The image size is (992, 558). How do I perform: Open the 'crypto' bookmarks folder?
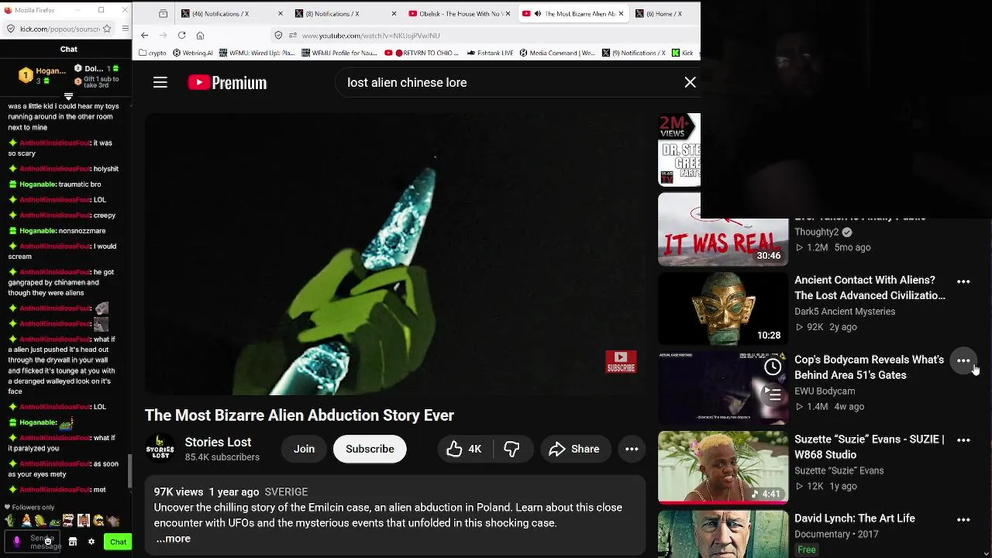pyautogui.click(x=153, y=53)
